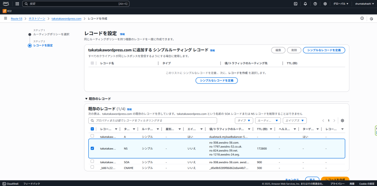Image resolution: width=377 pixels, height=186 pixels.
Task: Click フィードバック in the footer
Action: tap(32, 183)
